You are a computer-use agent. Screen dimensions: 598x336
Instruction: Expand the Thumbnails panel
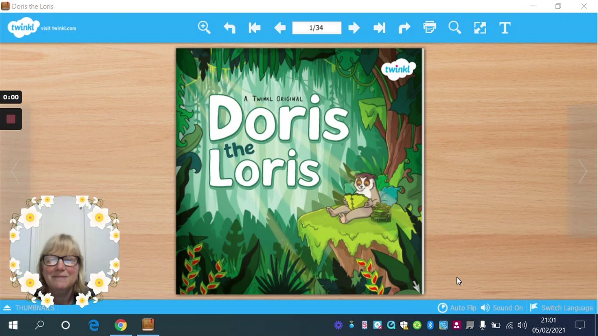tap(28, 308)
